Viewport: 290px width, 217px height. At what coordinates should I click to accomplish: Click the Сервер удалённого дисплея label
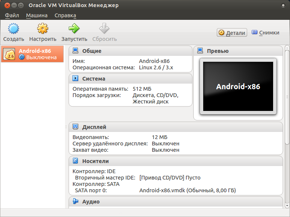110,144
